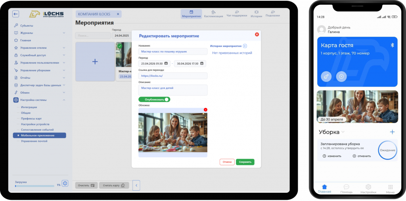Remove cover image with the red cross icon

coord(206,110)
